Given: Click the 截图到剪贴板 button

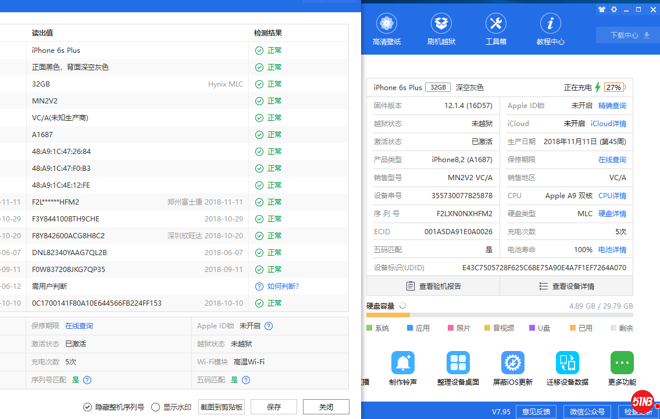Looking at the screenshot, I should tap(222, 407).
